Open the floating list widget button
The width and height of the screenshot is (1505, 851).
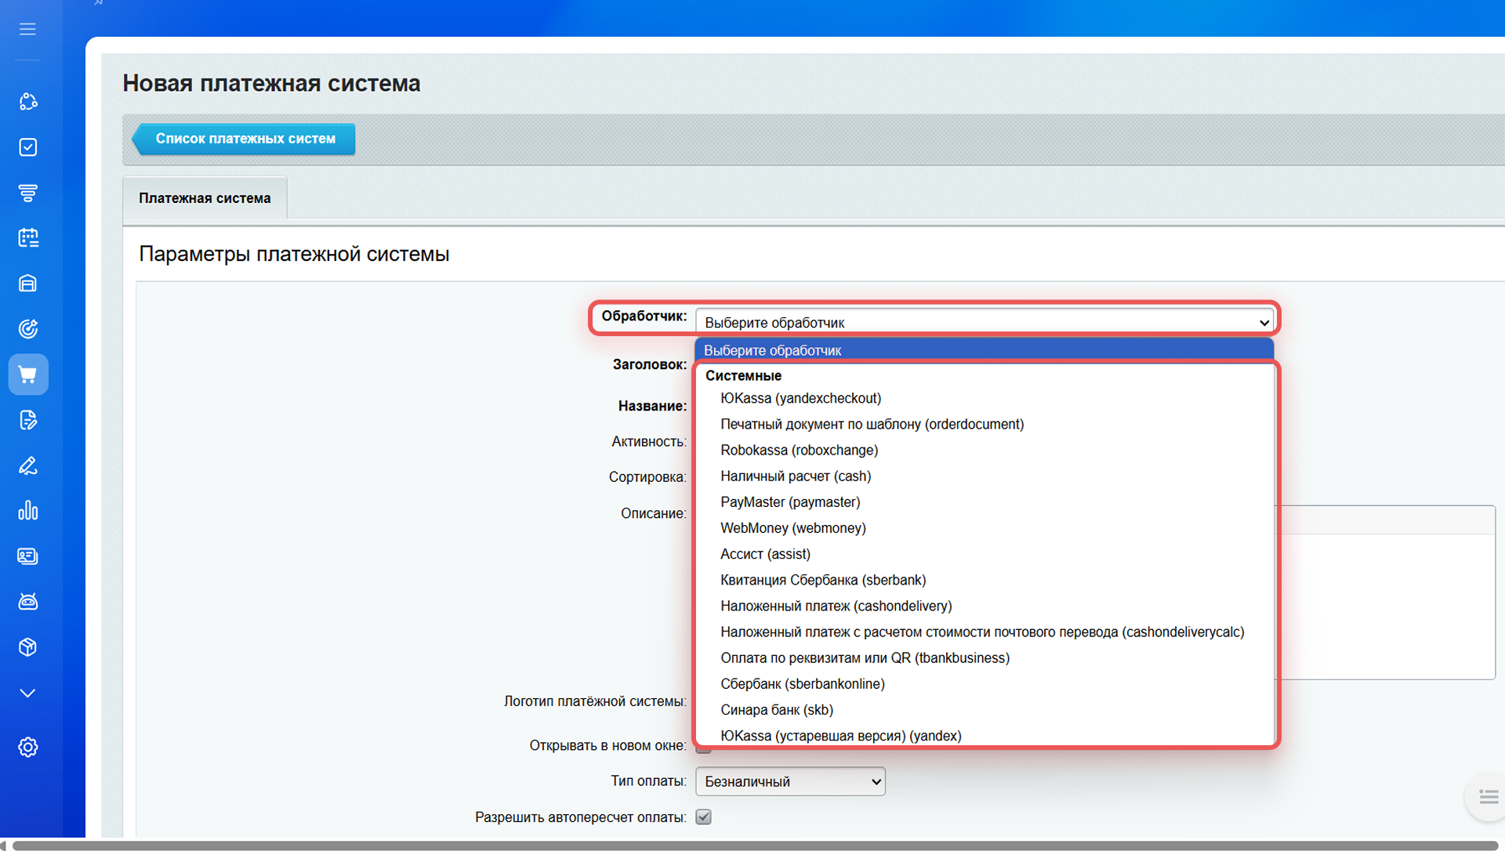pyautogui.click(x=1487, y=797)
